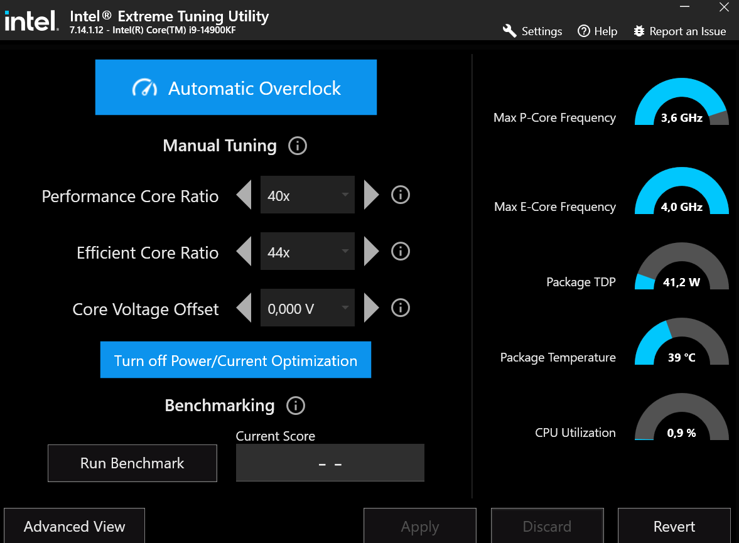Click the "Max P-Core Frequency" label
The width and height of the screenshot is (739, 543).
pos(555,118)
